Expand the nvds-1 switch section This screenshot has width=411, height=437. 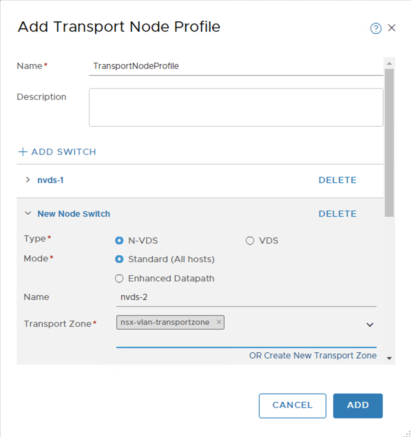point(28,180)
